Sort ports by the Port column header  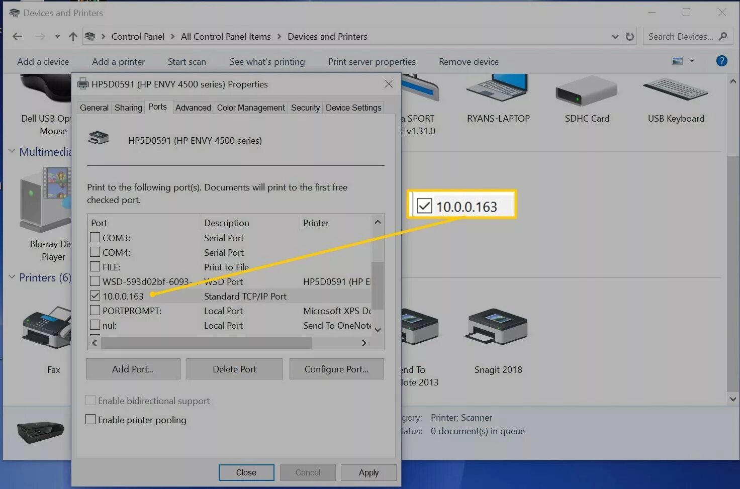144,223
